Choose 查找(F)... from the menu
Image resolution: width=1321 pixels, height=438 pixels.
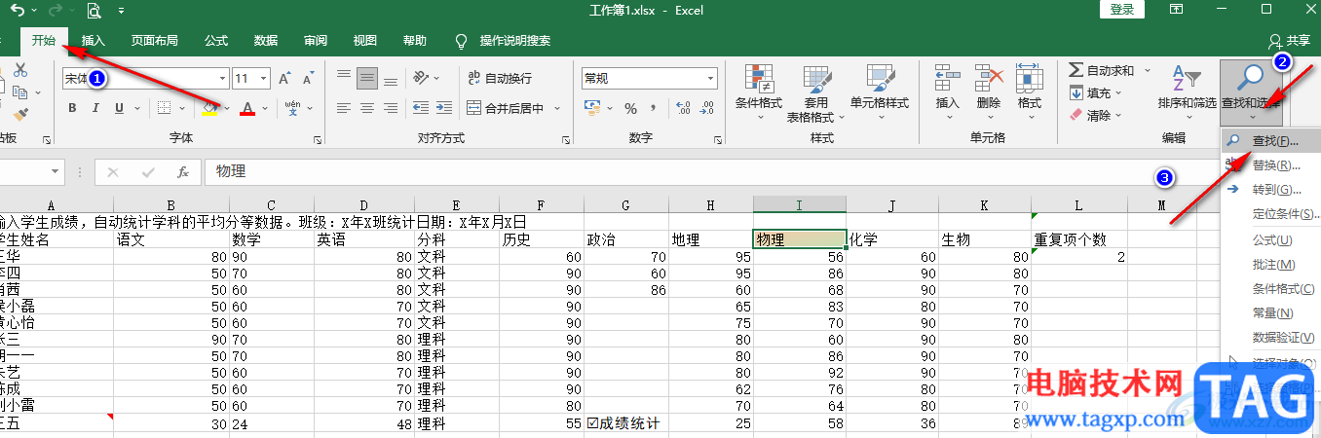click(x=1270, y=141)
